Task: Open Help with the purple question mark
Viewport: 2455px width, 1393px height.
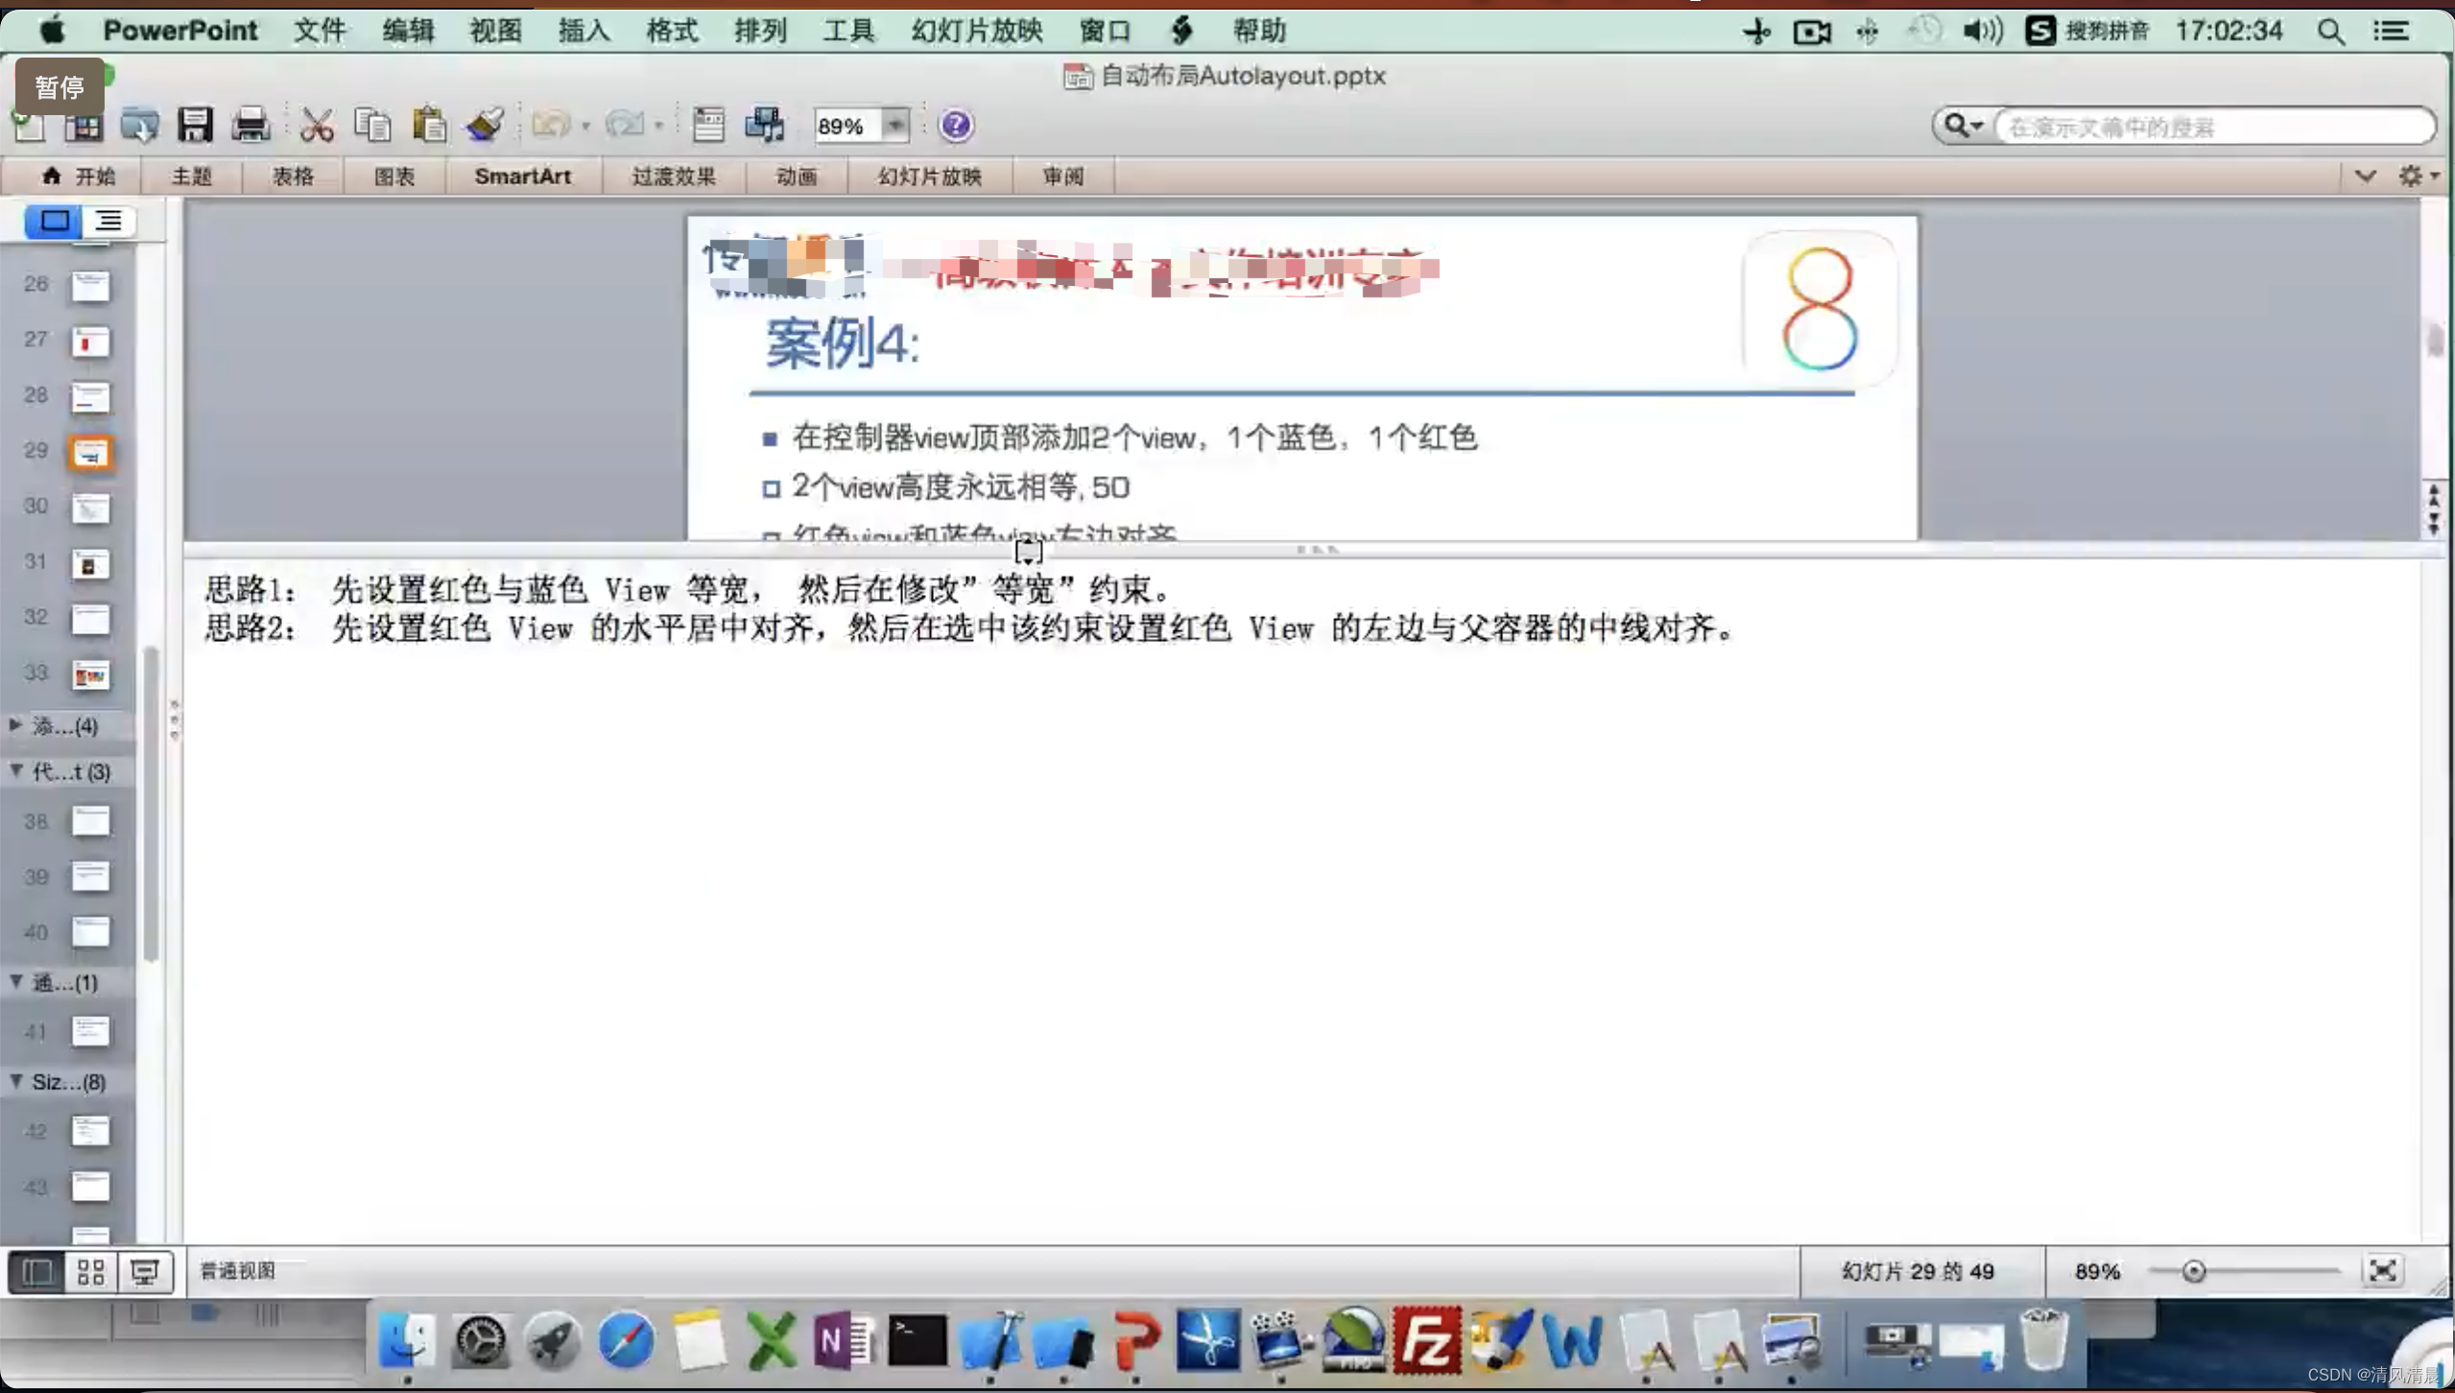Action: click(x=955, y=126)
